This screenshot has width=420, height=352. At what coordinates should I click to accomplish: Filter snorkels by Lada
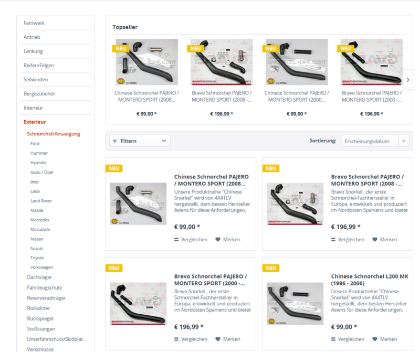point(35,191)
